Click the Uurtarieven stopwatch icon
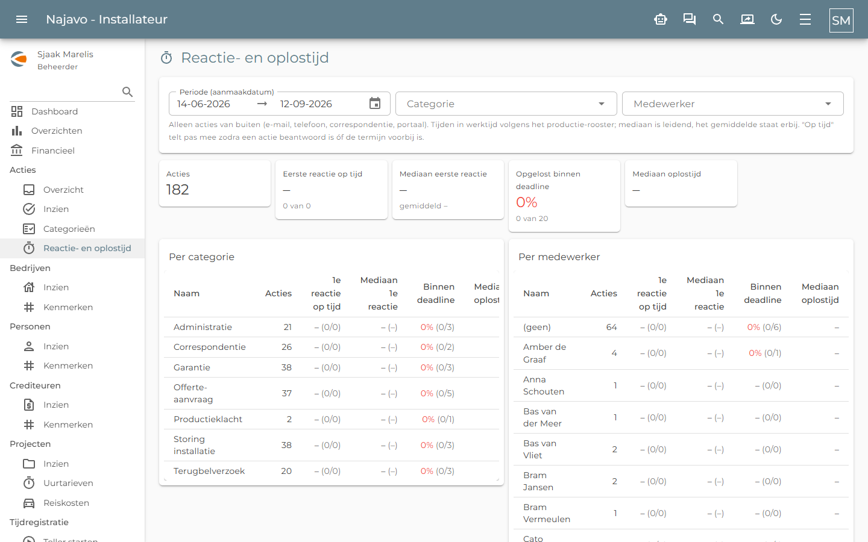This screenshot has width=868, height=542. point(29,483)
